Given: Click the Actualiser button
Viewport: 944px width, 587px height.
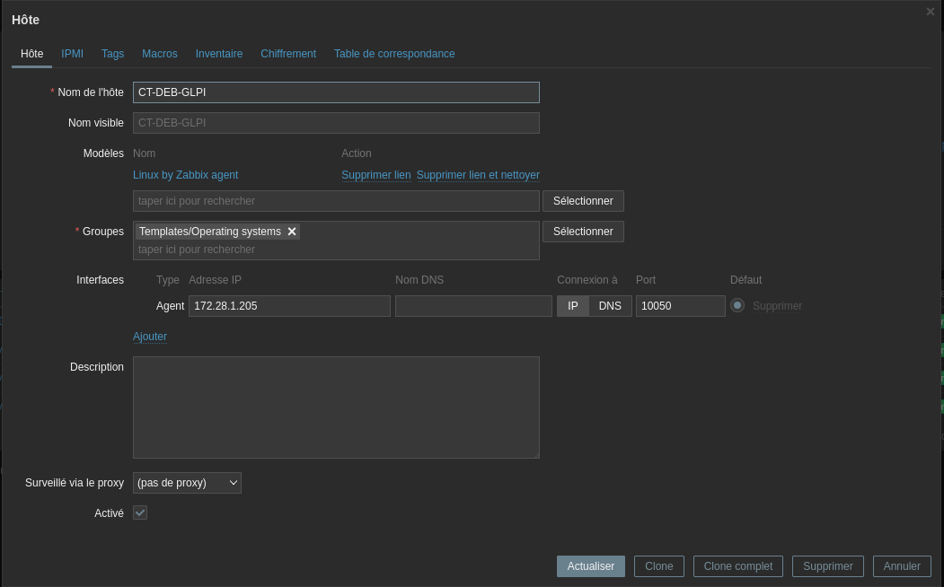Looking at the screenshot, I should click(591, 566).
